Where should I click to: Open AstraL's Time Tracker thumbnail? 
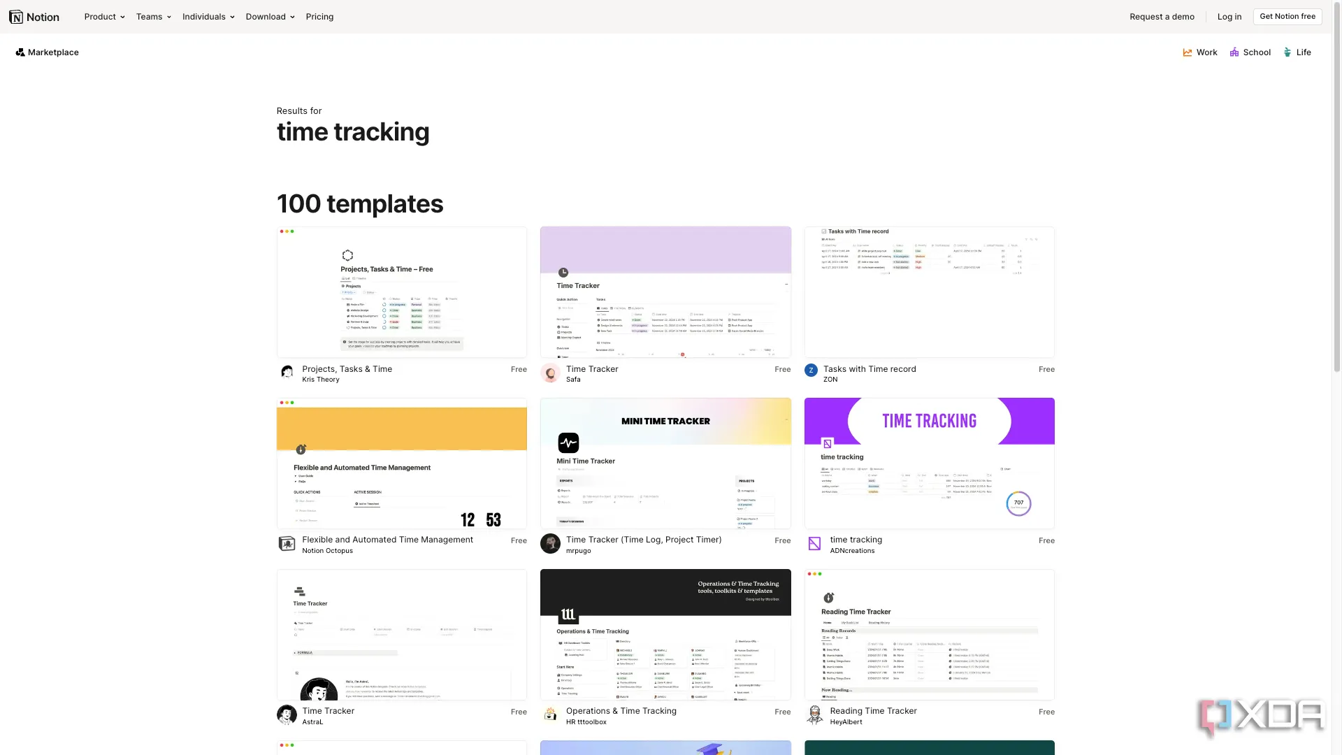click(x=402, y=635)
